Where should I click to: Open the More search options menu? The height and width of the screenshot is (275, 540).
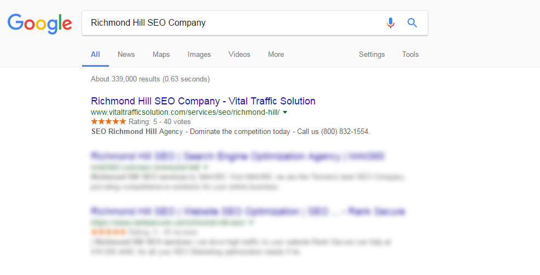tap(276, 54)
